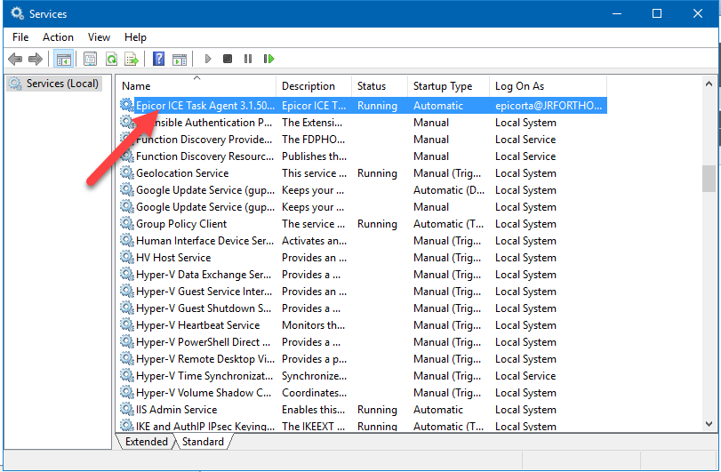Click the gear icon beside Hyper-V PowerShell Direct

127,342
